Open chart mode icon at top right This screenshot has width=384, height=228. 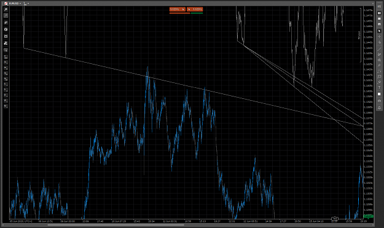pyautogui.click(x=379, y=7)
